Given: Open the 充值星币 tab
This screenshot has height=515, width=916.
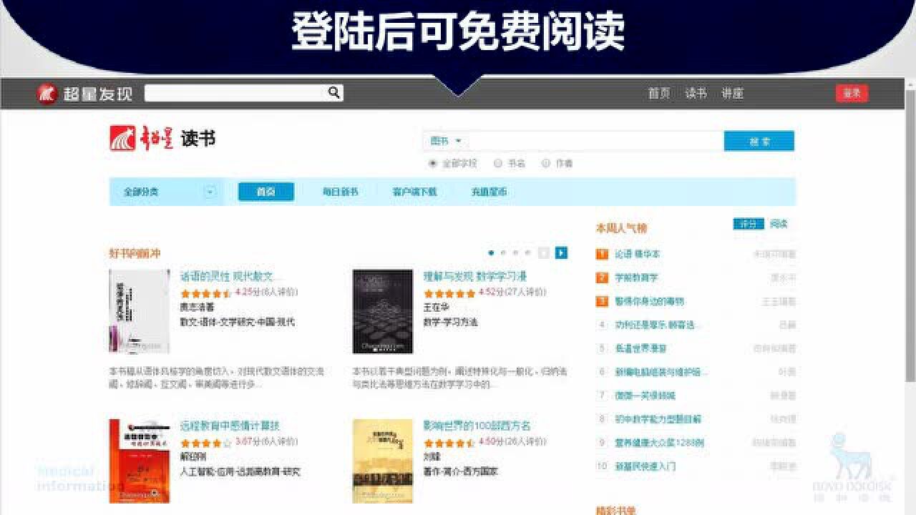Looking at the screenshot, I should 489,192.
